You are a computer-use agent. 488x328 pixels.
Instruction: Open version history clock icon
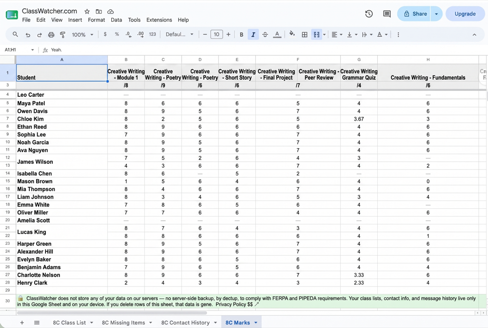[x=369, y=14]
